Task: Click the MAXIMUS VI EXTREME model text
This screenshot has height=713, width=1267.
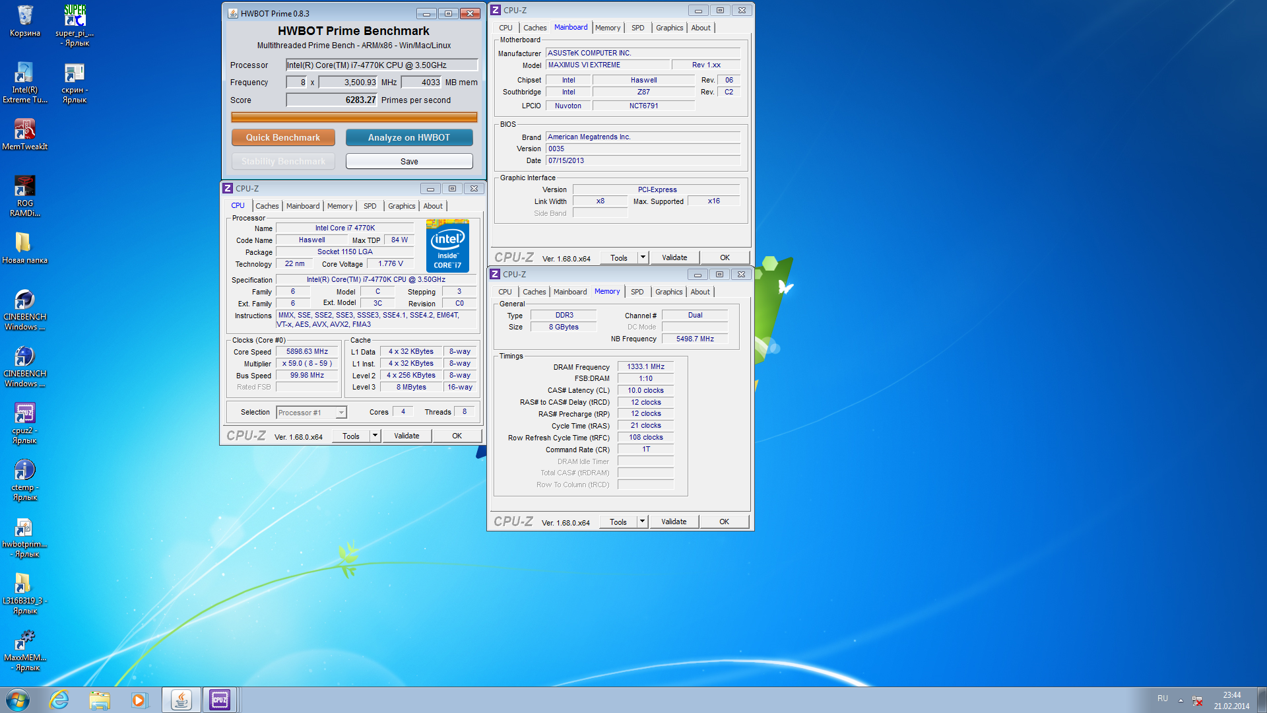Action: coord(584,65)
